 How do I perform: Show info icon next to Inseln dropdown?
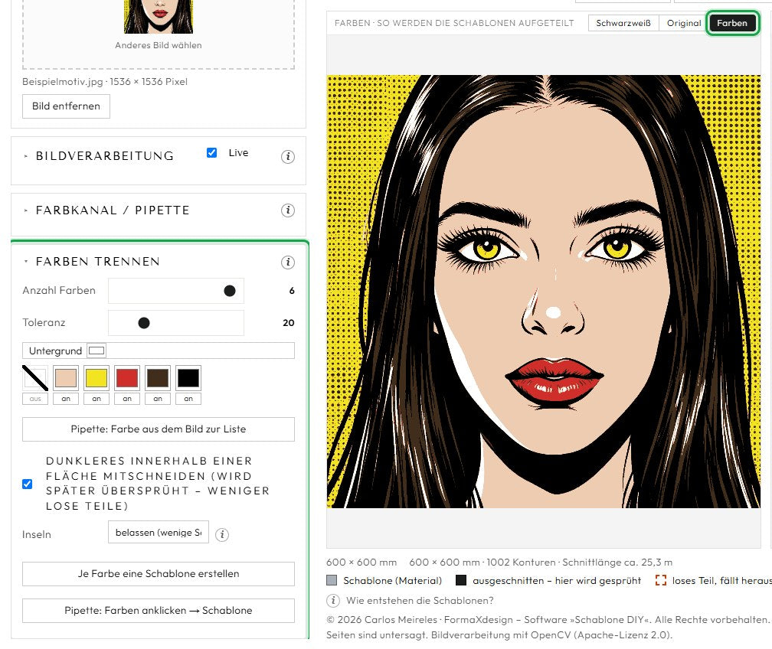pos(222,534)
